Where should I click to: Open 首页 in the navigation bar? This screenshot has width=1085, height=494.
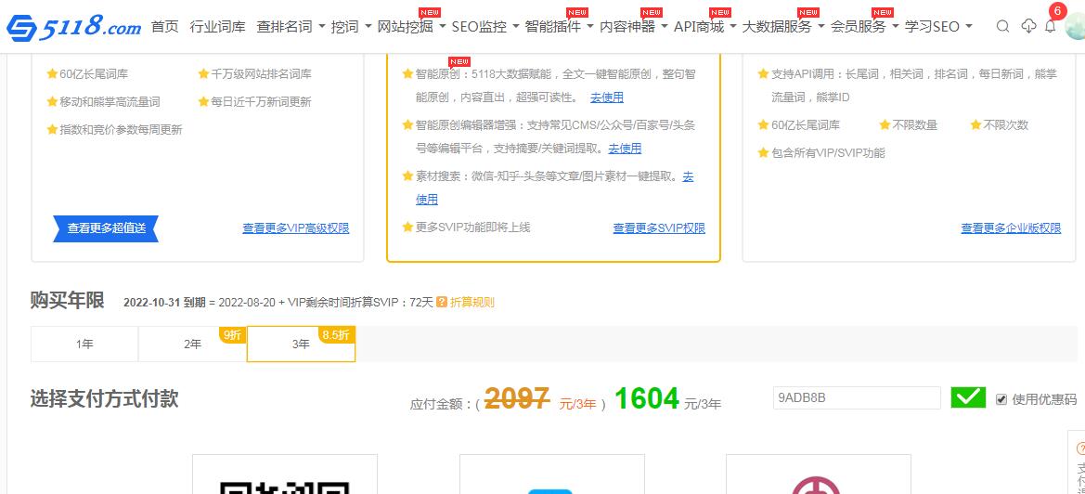(164, 26)
